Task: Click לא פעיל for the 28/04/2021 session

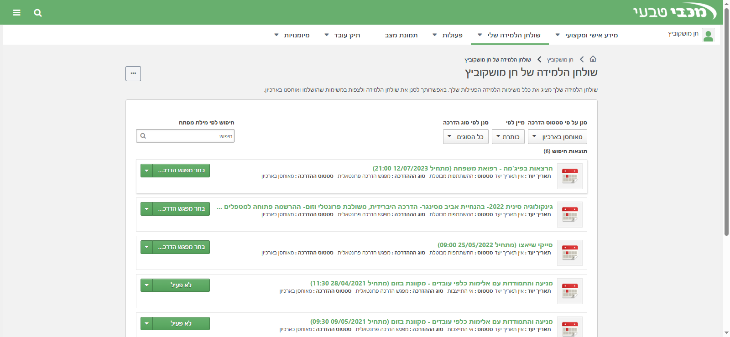Action: (x=181, y=285)
